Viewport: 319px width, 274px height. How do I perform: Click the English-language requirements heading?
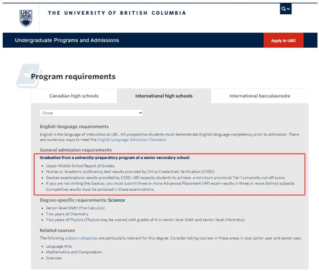pos(74,126)
